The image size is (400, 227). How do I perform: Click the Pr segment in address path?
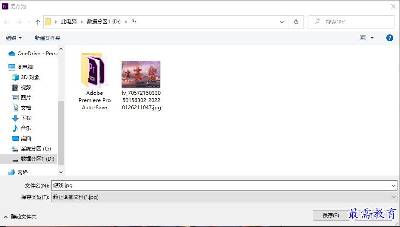134,22
